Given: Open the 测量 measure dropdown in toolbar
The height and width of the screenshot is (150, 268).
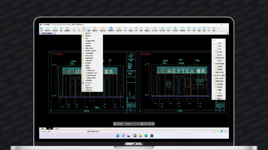Looking at the screenshot, I should [x=89, y=29].
